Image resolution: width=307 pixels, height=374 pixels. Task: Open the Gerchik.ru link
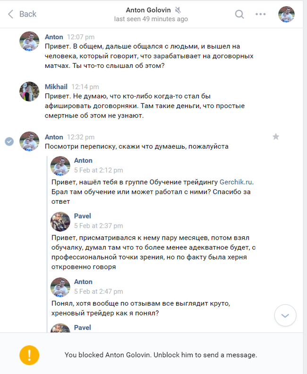click(x=236, y=182)
